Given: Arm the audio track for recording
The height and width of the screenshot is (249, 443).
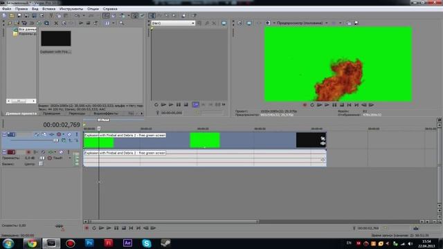Looking at the screenshot, I should (x=28, y=152).
